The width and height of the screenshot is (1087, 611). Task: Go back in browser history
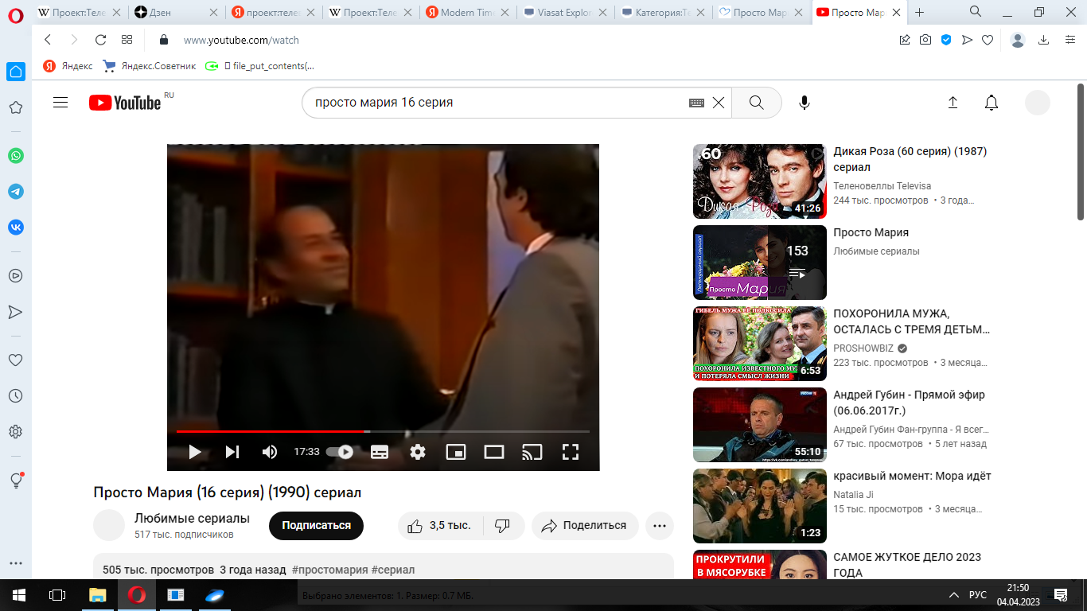[48, 40]
